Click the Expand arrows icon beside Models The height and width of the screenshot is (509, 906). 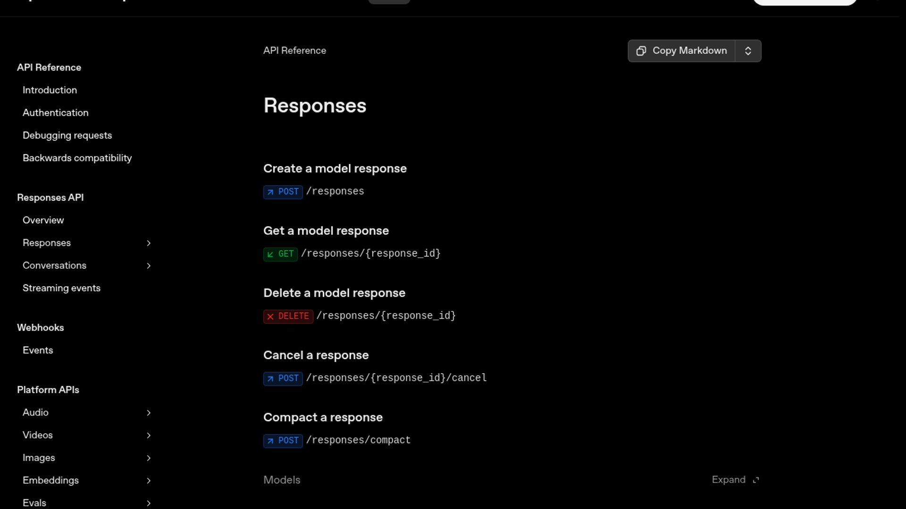coord(756,480)
